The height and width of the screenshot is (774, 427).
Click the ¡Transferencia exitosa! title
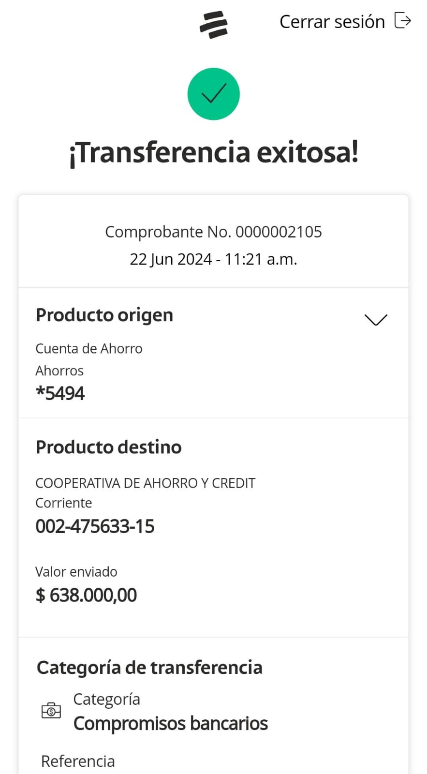click(213, 152)
